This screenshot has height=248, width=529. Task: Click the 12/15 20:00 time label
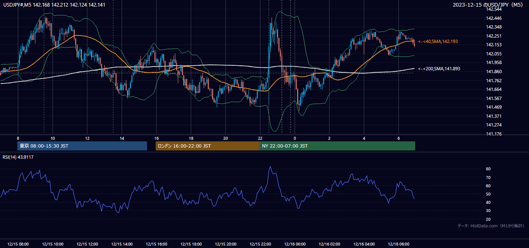tap(226, 244)
